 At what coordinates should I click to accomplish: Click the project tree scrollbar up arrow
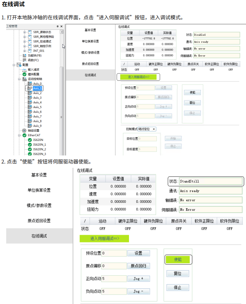coord(62,32)
